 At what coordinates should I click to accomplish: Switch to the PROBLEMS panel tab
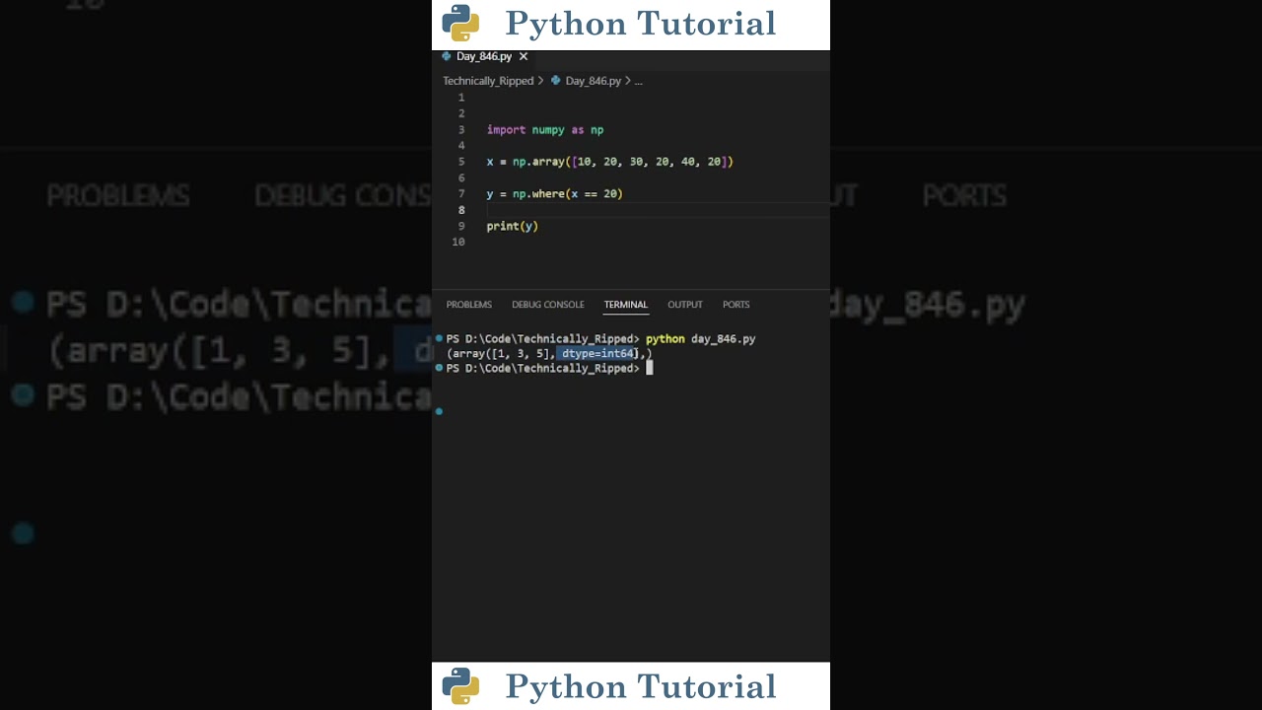[468, 305]
